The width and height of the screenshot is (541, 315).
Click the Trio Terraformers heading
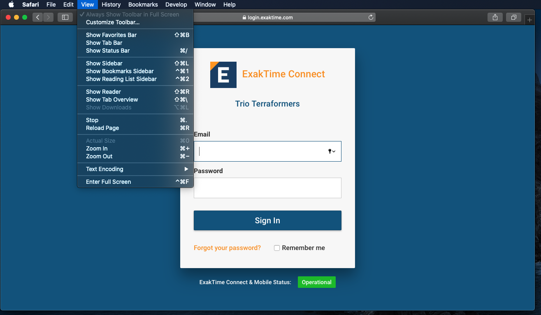click(267, 104)
